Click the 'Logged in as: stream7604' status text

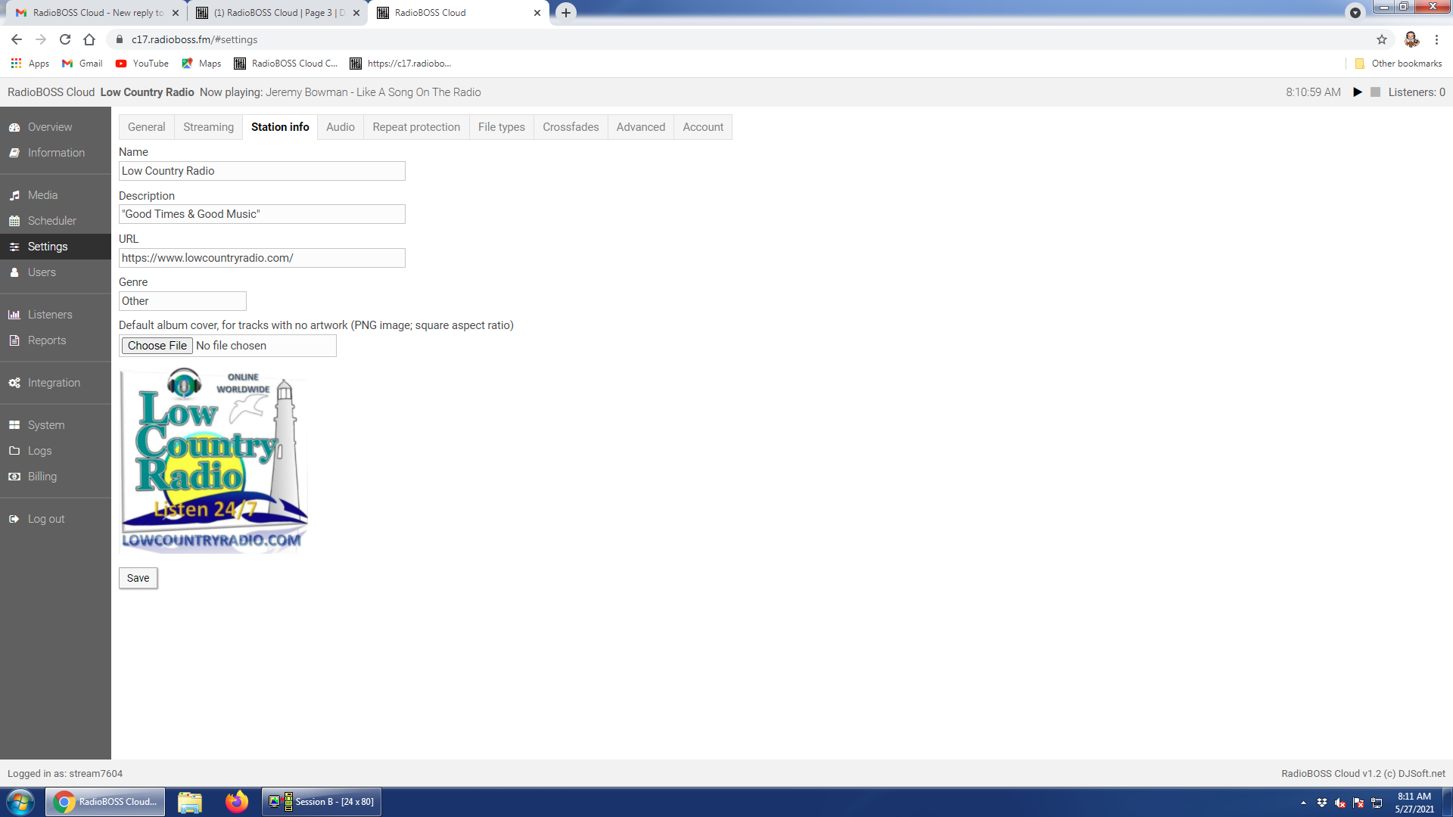coord(65,774)
